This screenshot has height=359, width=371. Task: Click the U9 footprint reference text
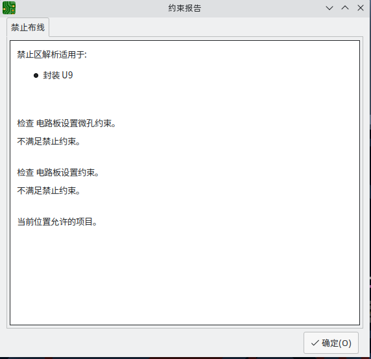[67, 75]
